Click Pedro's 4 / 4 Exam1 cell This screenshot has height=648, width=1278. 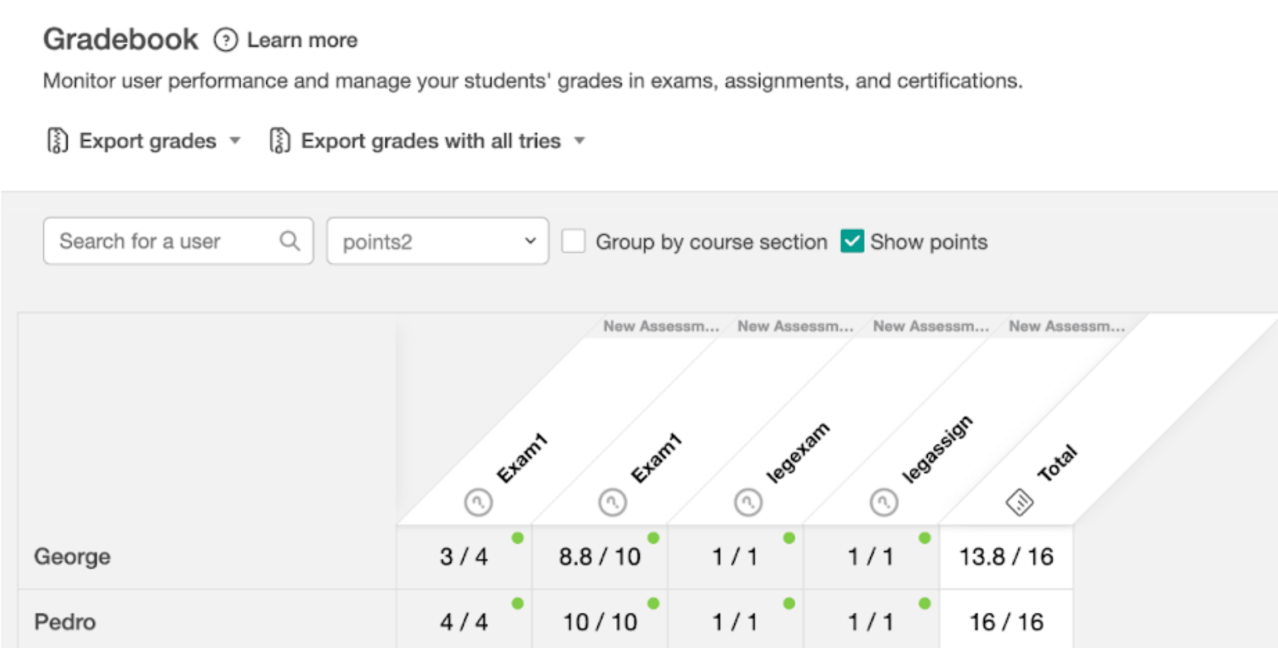(x=464, y=622)
